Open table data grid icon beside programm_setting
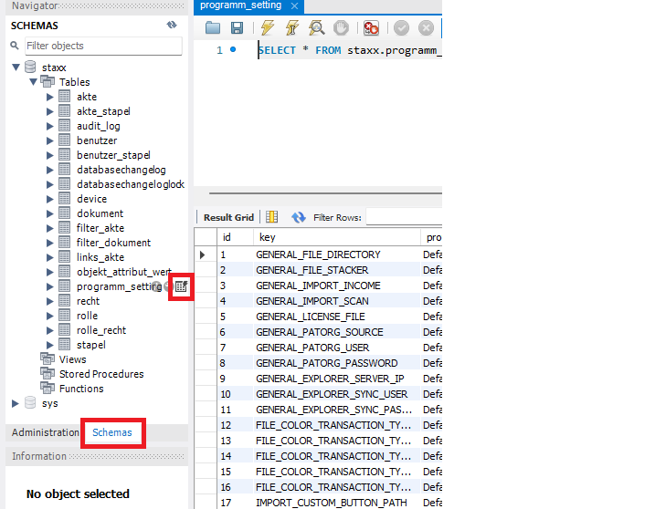 point(182,286)
